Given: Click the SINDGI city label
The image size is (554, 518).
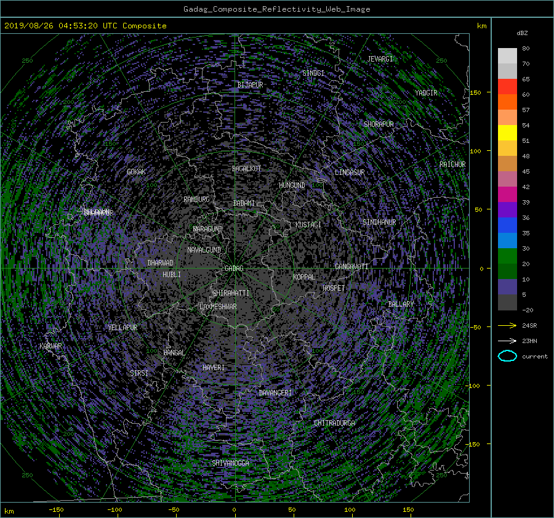Looking at the screenshot, I should [313, 73].
